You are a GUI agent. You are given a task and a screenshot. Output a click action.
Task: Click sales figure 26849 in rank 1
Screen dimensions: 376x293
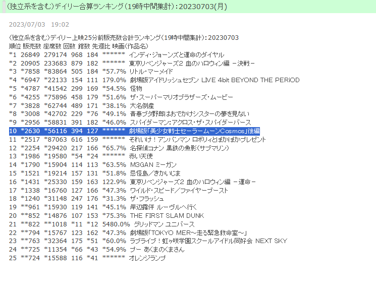[x=30, y=55]
